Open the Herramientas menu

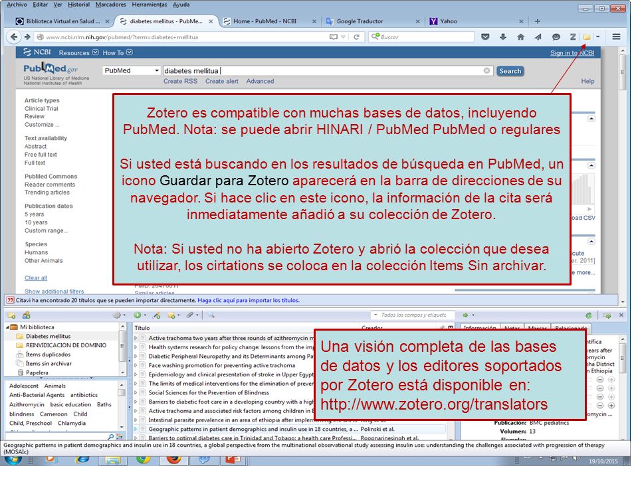150,5
